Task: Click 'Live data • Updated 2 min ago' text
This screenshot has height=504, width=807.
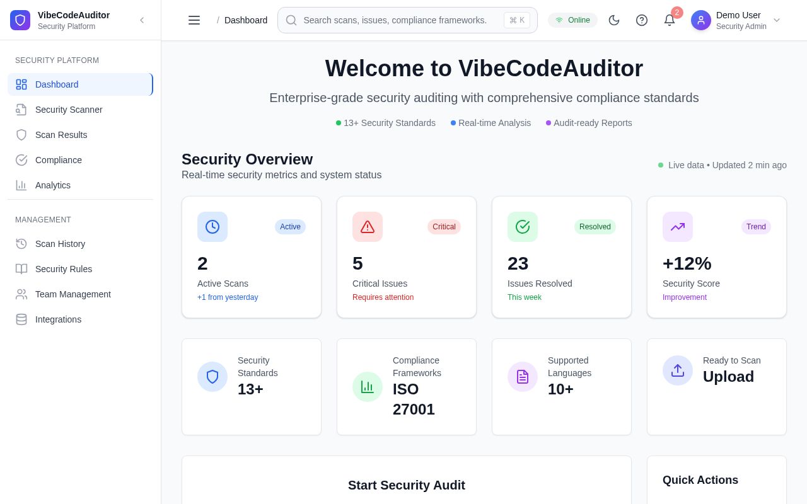Action: point(728,165)
